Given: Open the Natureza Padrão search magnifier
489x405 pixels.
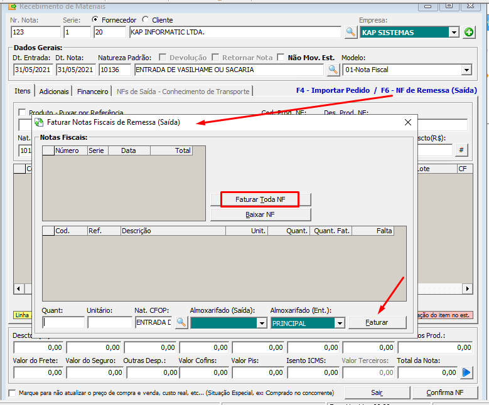Looking at the screenshot, I should [333, 70].
